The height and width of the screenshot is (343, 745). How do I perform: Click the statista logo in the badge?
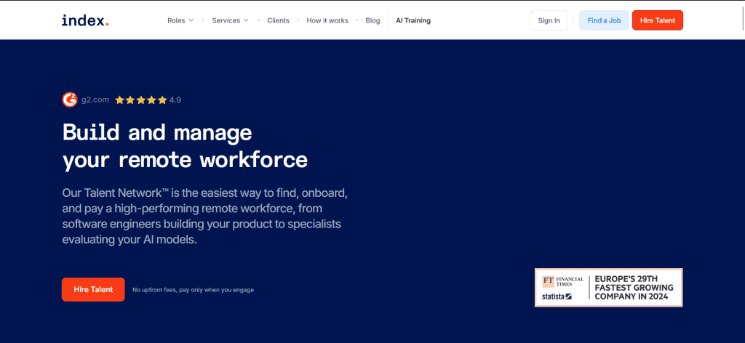(x=557, y=296)
